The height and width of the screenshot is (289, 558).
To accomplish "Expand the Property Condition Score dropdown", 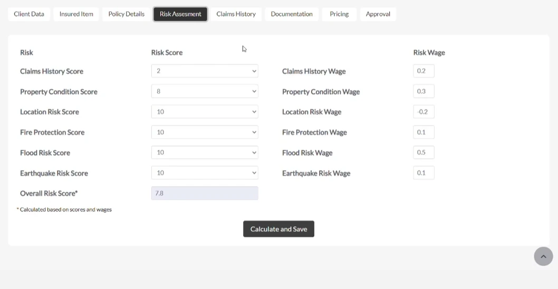I will point(205,91).
